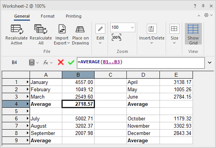Click the April cell

point(143,82)
